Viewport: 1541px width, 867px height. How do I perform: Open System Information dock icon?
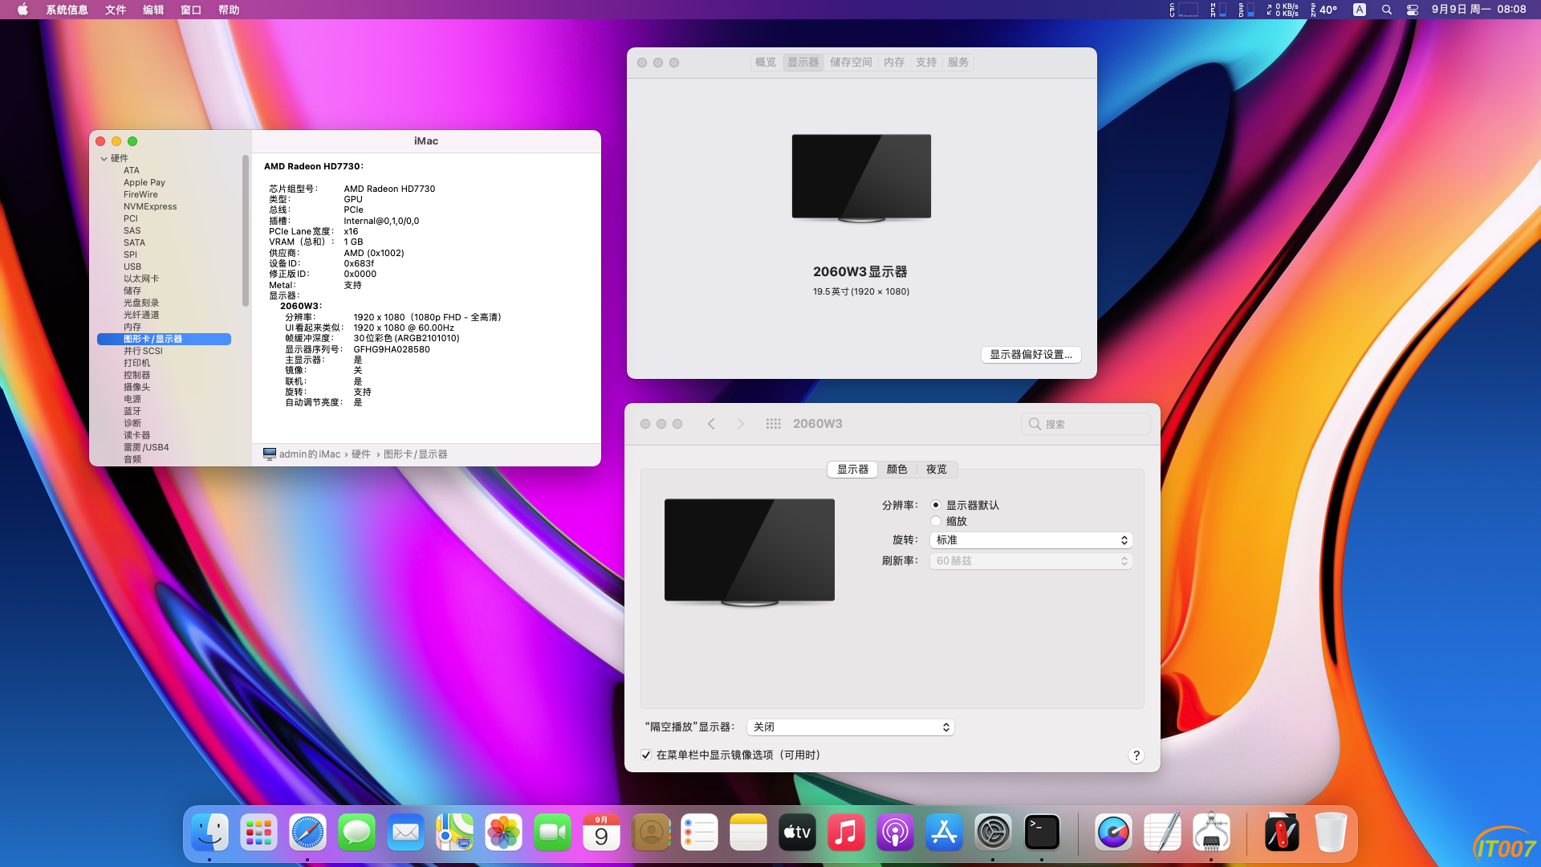(1211, 832)
